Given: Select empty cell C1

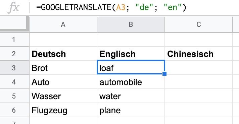Looking at the screenshot, I should click(x=199, y=40).
